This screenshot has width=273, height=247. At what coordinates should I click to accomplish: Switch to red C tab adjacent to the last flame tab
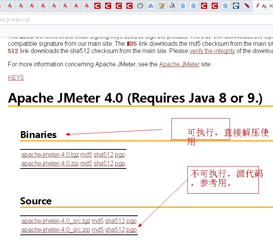[x=97, y=6]
